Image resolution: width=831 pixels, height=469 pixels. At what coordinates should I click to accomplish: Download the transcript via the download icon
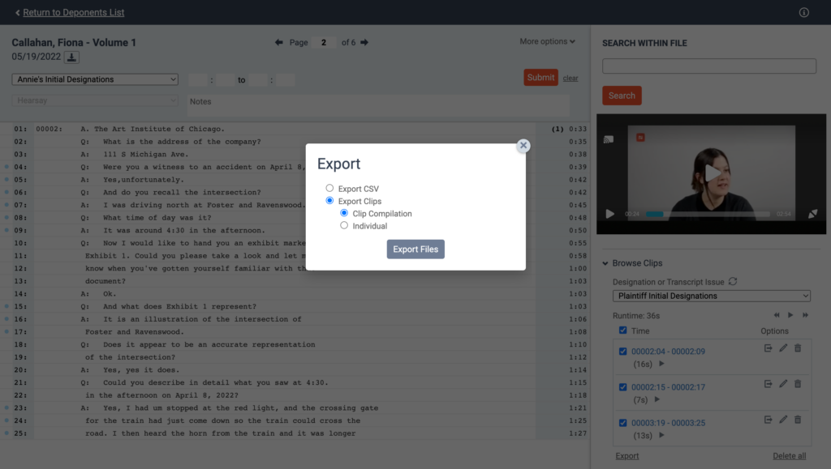click(73, 58)
